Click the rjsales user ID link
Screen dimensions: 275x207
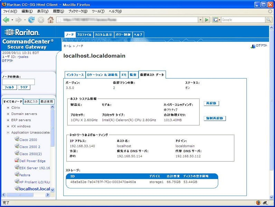point(23,57)
